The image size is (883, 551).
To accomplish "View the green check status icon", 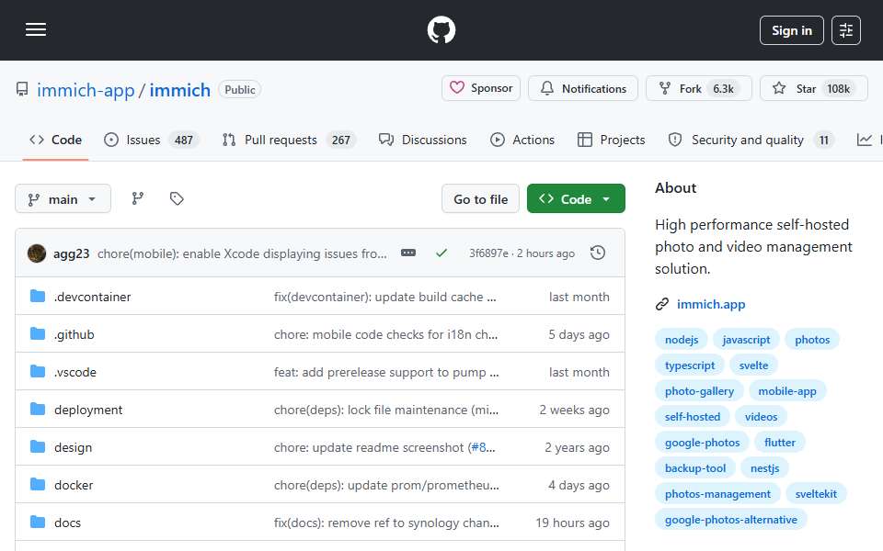I will [441, 253].
